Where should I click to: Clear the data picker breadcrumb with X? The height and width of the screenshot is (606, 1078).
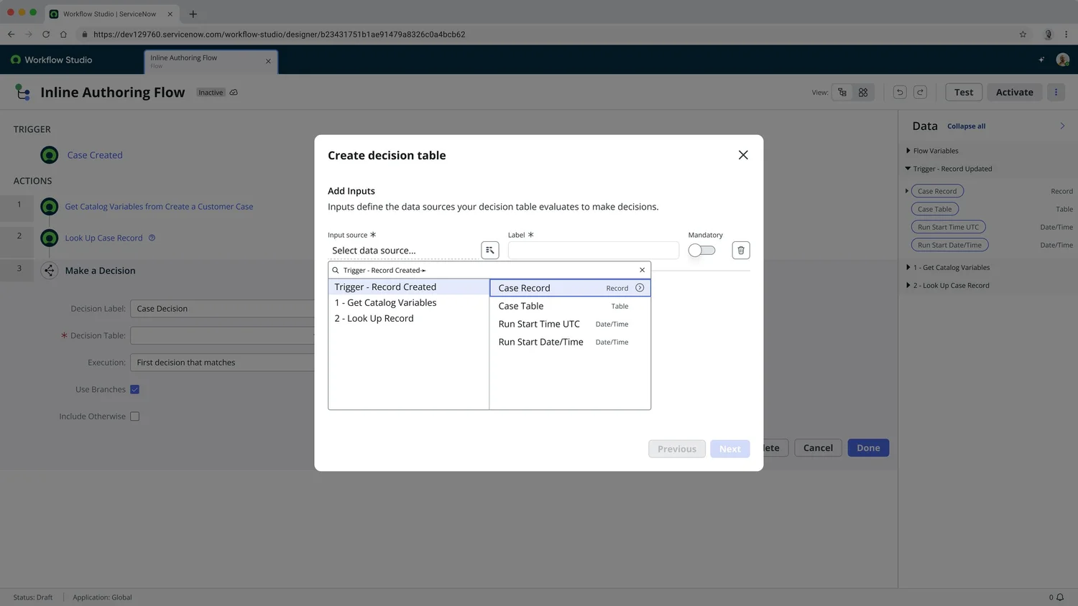click(x=642, y=270)
